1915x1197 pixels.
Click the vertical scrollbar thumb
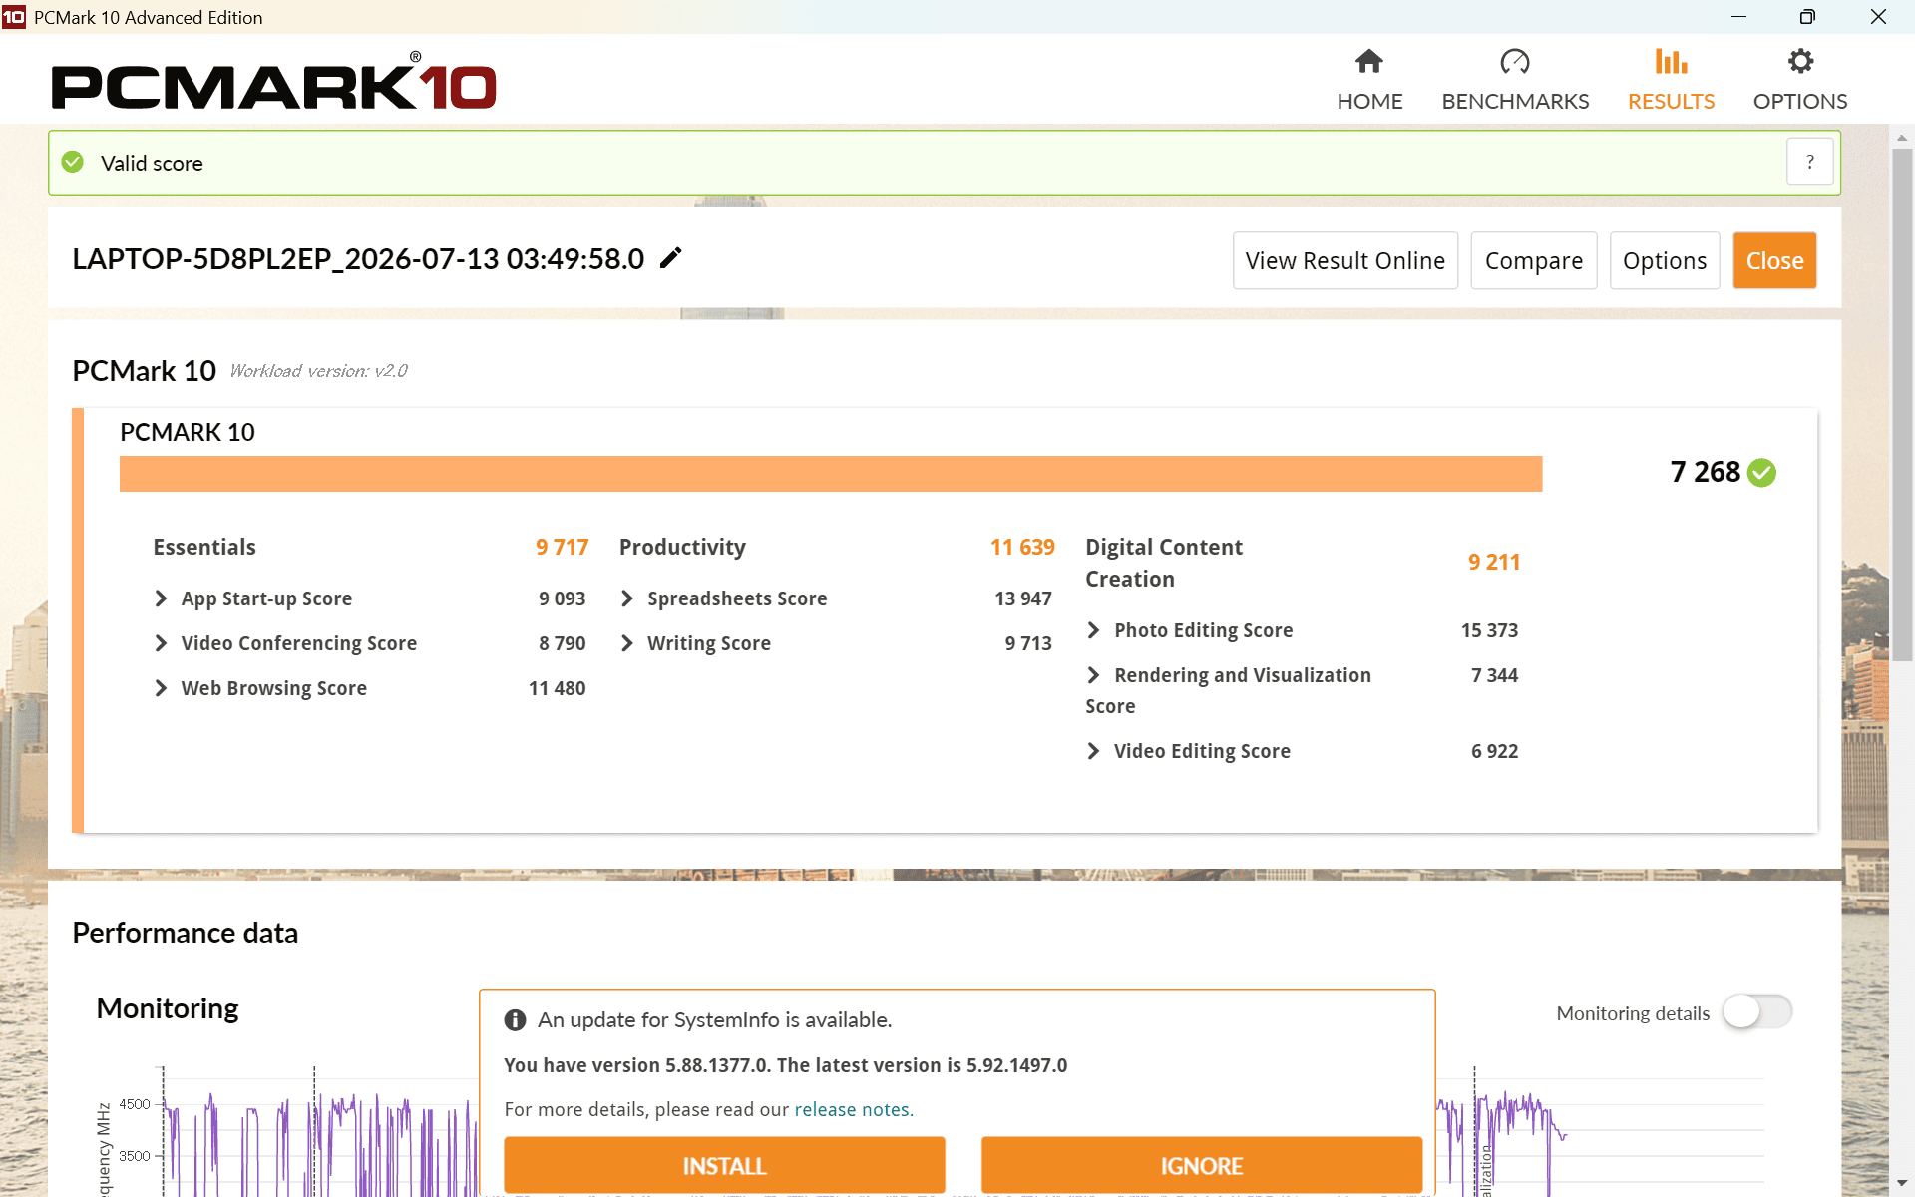click(1902, 404)
